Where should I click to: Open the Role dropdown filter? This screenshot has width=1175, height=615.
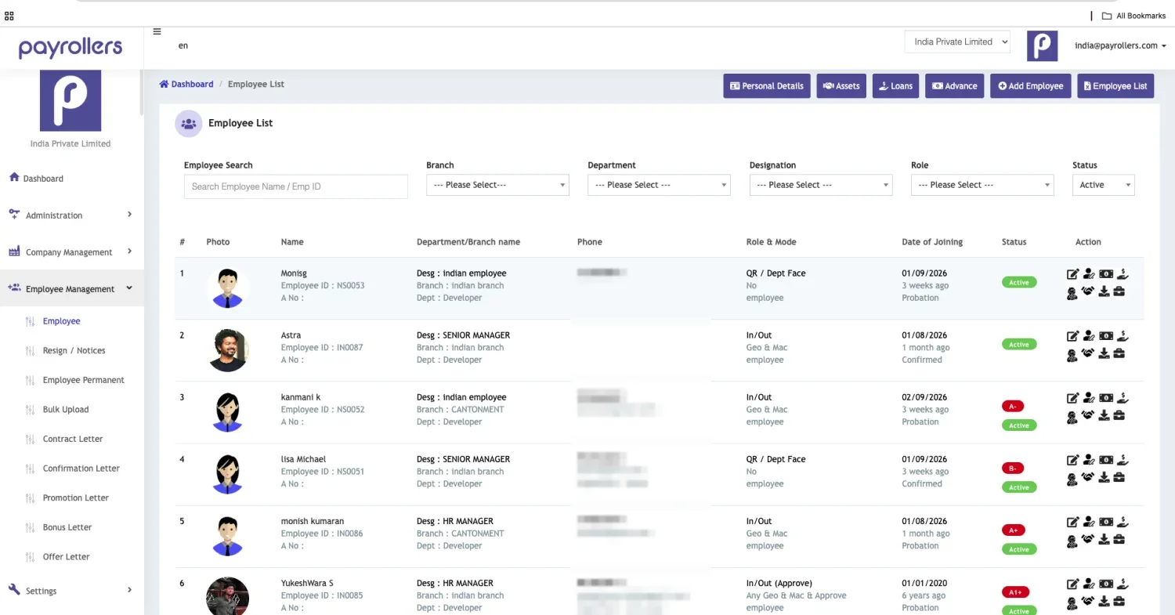pyautogui.click(x=982, y=185)
